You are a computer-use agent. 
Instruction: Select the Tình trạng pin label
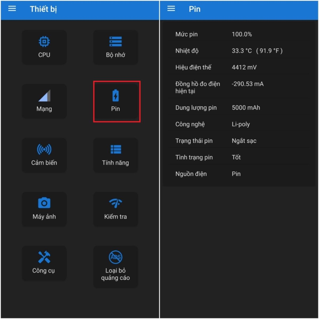[x=194, y=157]
